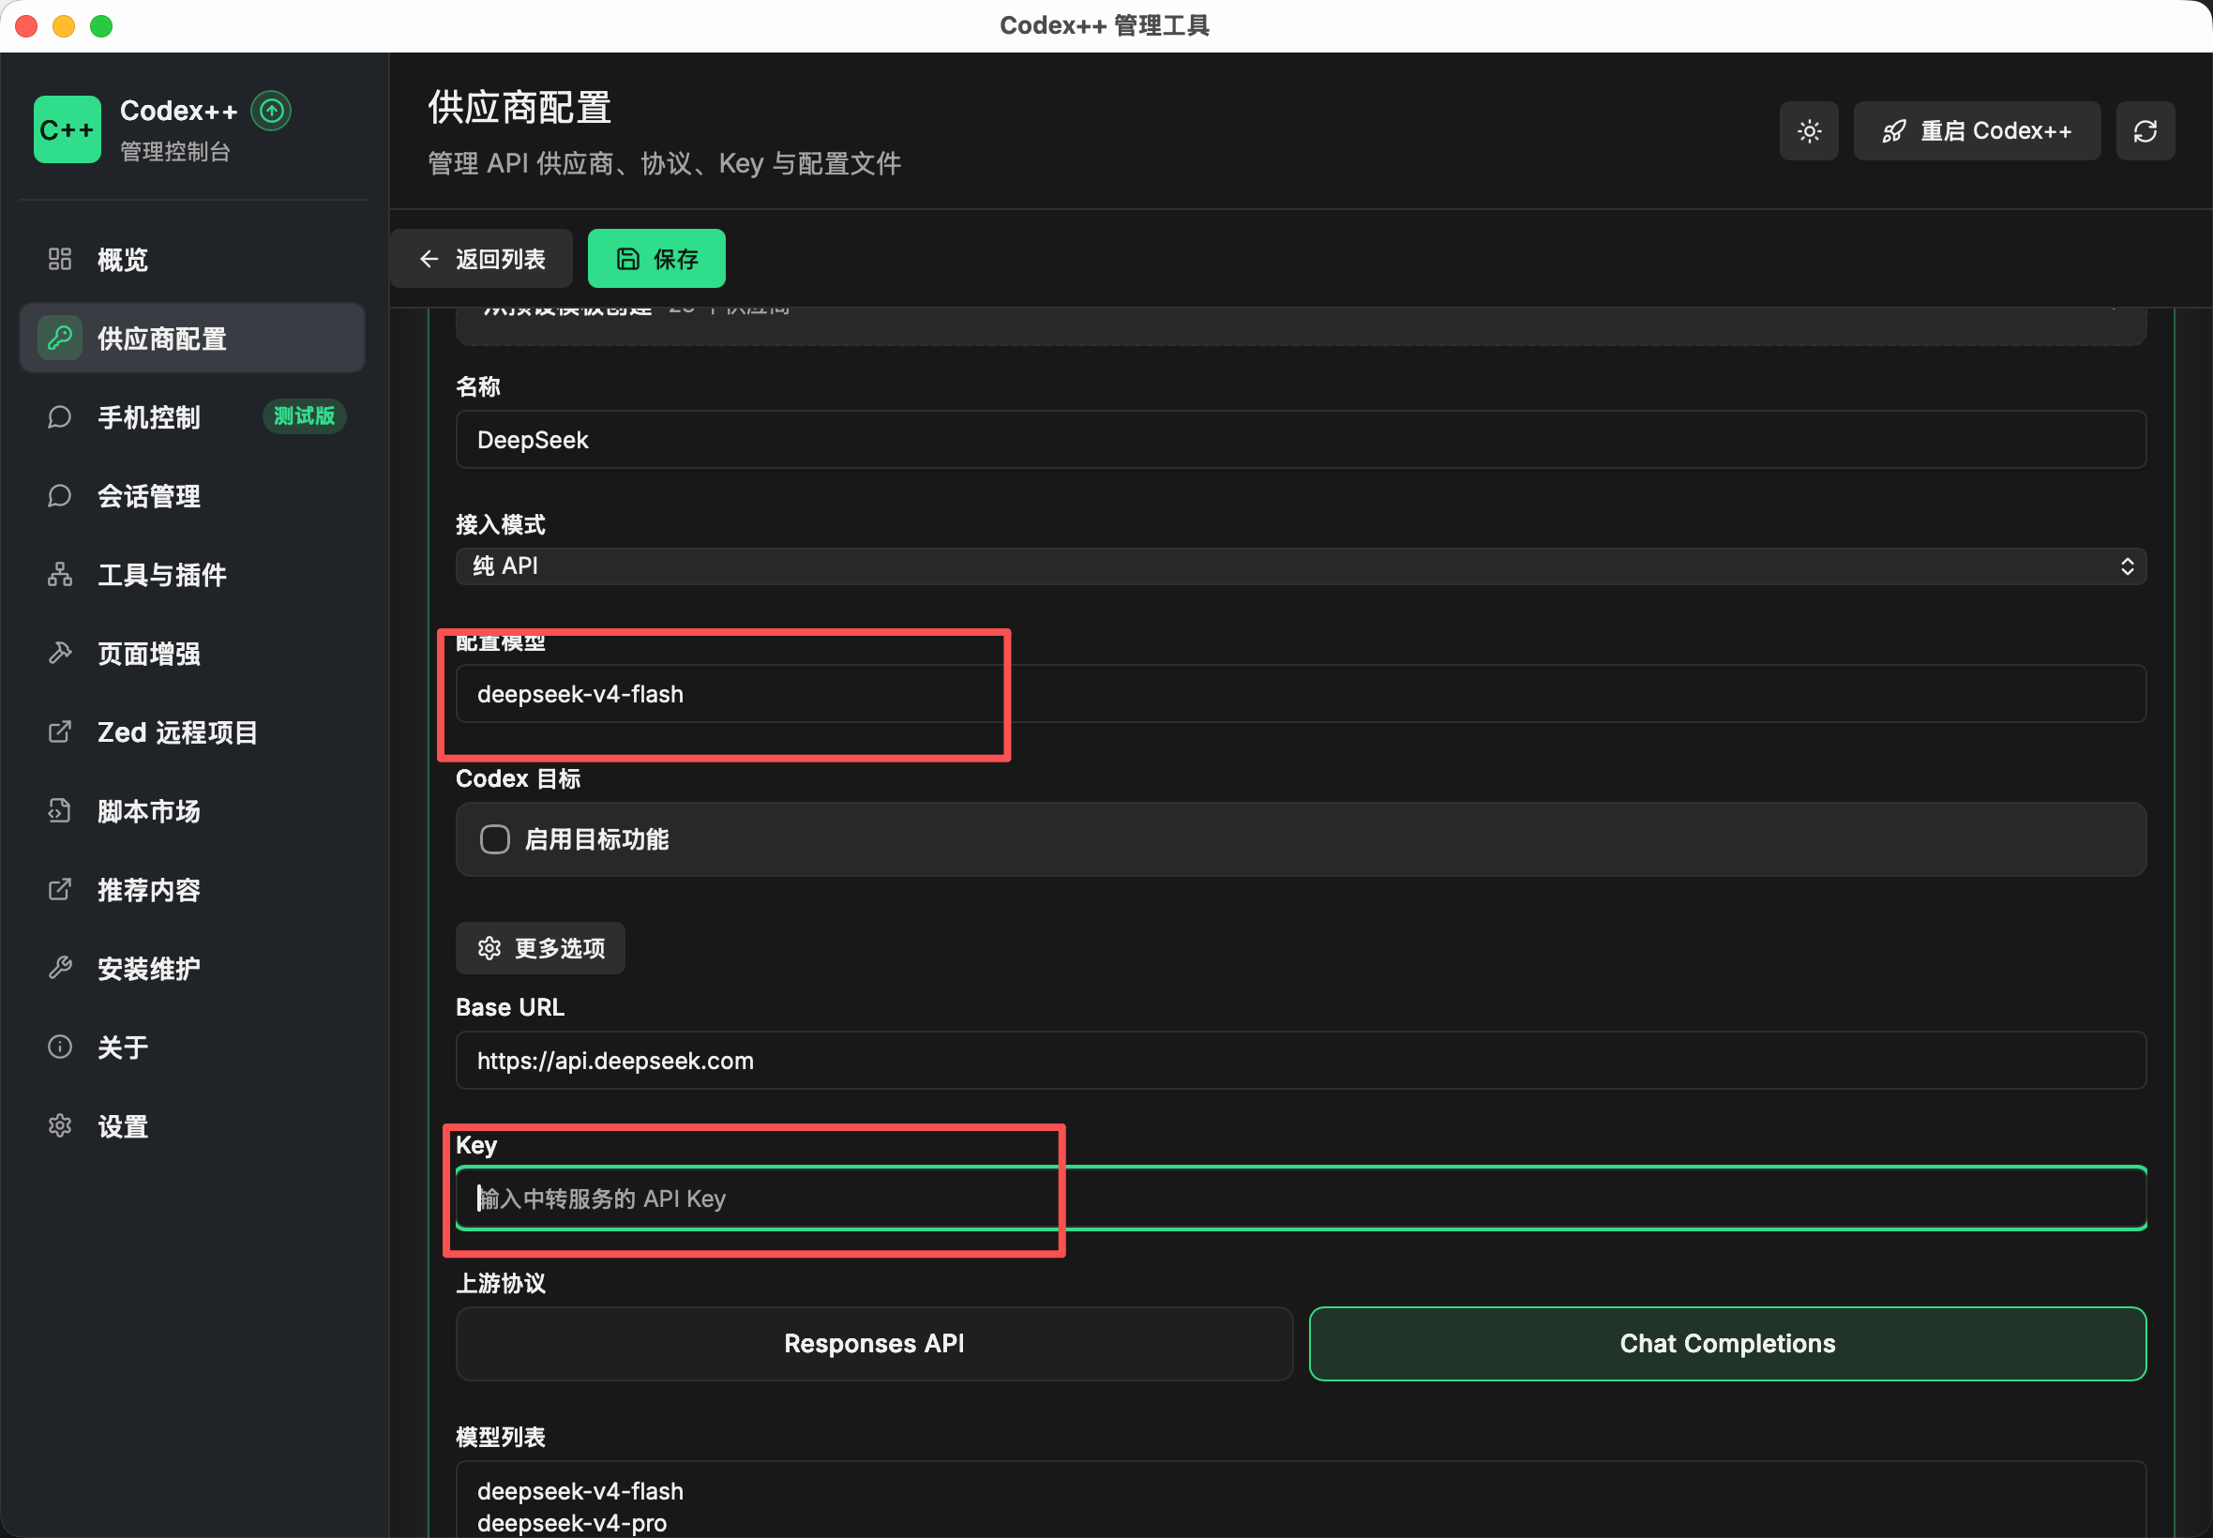Click the wrench icon for 安装维护
Screen dimensions: 2213x1538
pyautogui.click(x=60, y=969)
